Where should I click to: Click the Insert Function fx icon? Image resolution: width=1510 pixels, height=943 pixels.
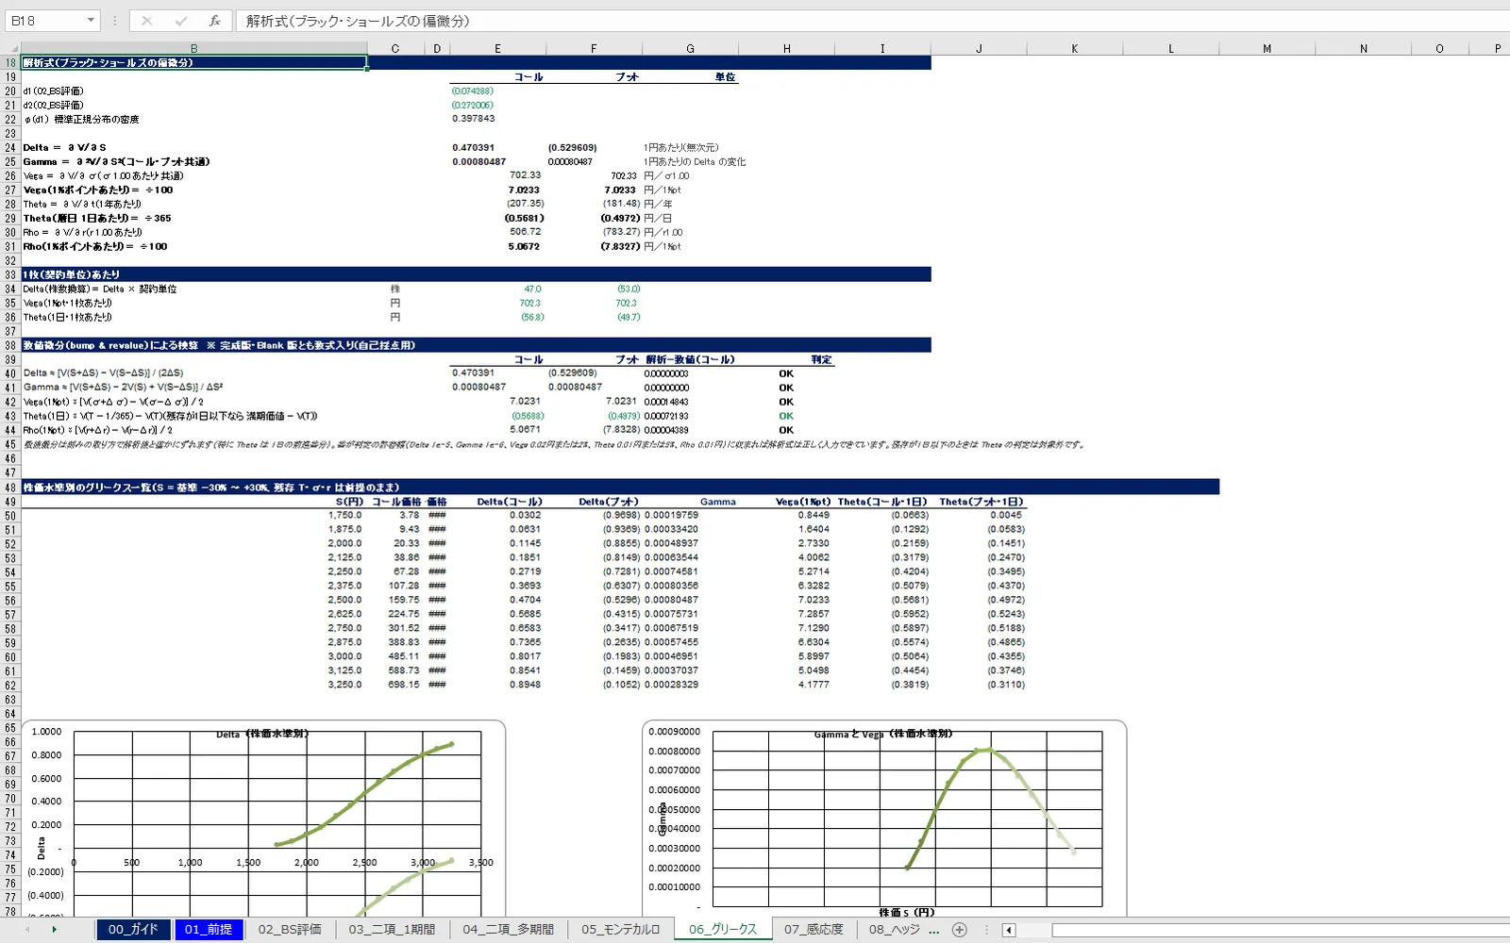point(215,21)
